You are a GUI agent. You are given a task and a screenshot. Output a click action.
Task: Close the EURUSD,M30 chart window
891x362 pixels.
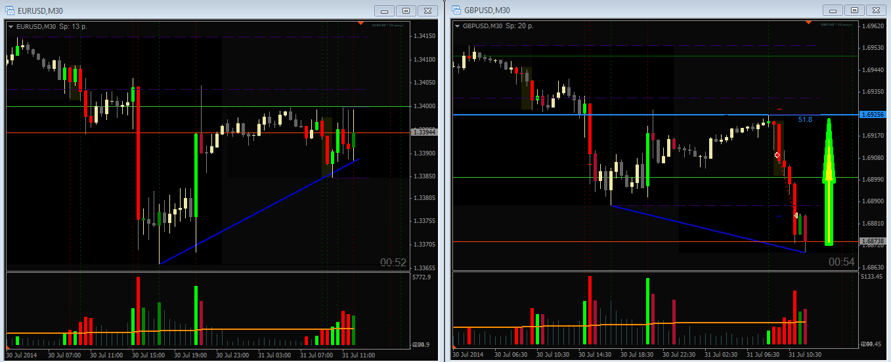click(x=427, y=10)
